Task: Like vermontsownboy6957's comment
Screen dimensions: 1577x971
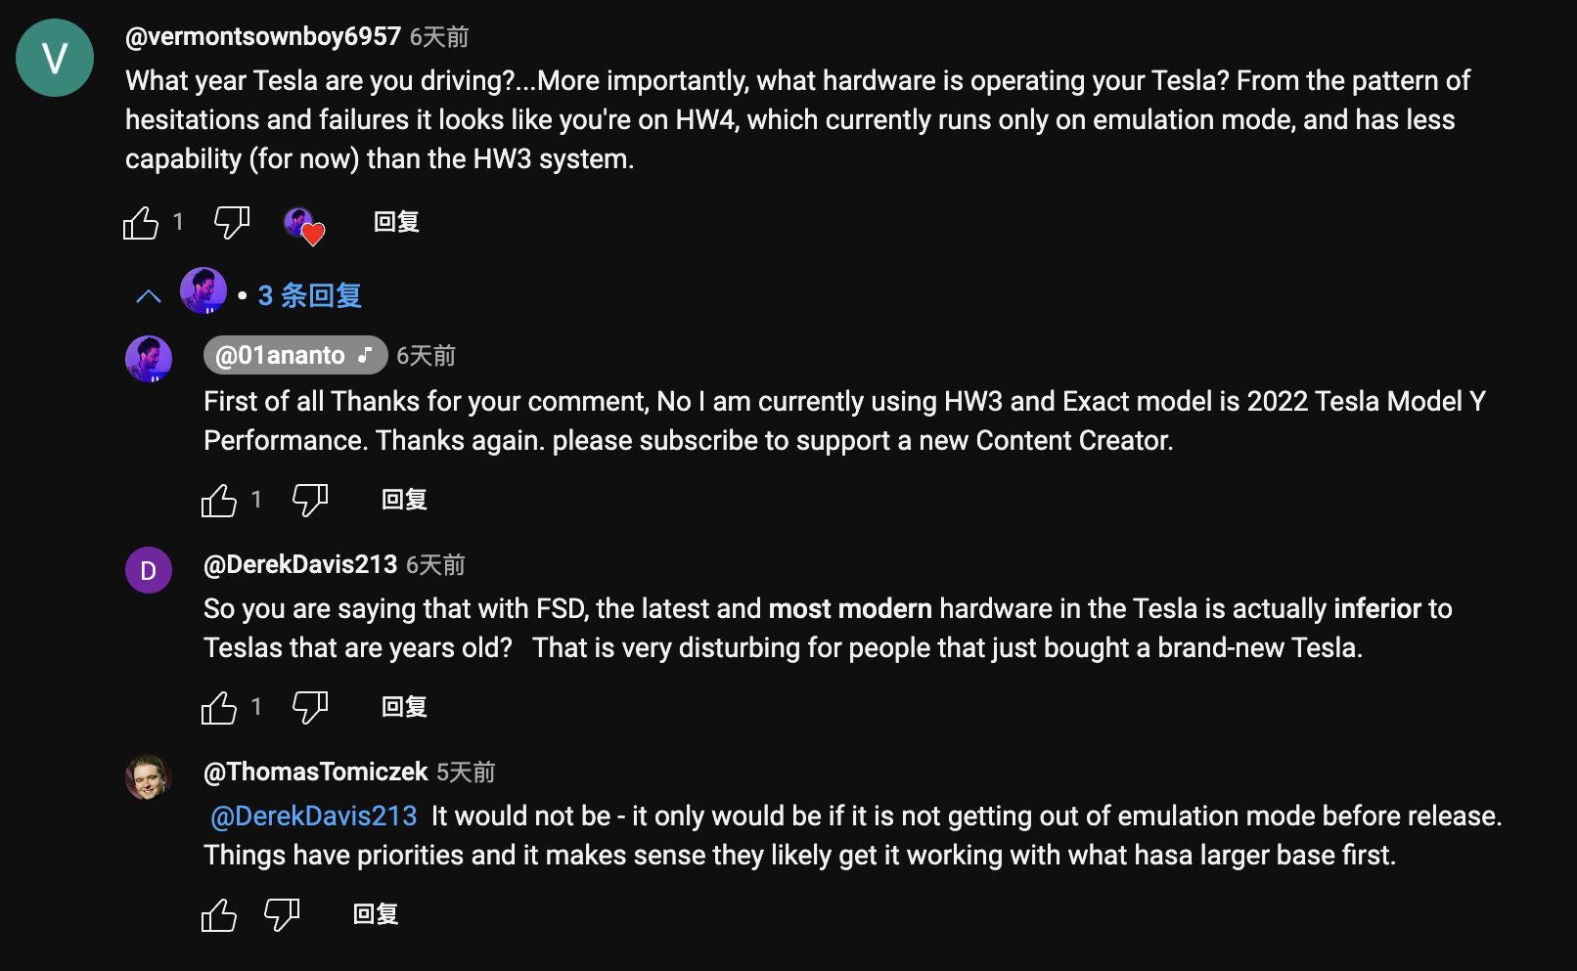Action: pos(141,223)
